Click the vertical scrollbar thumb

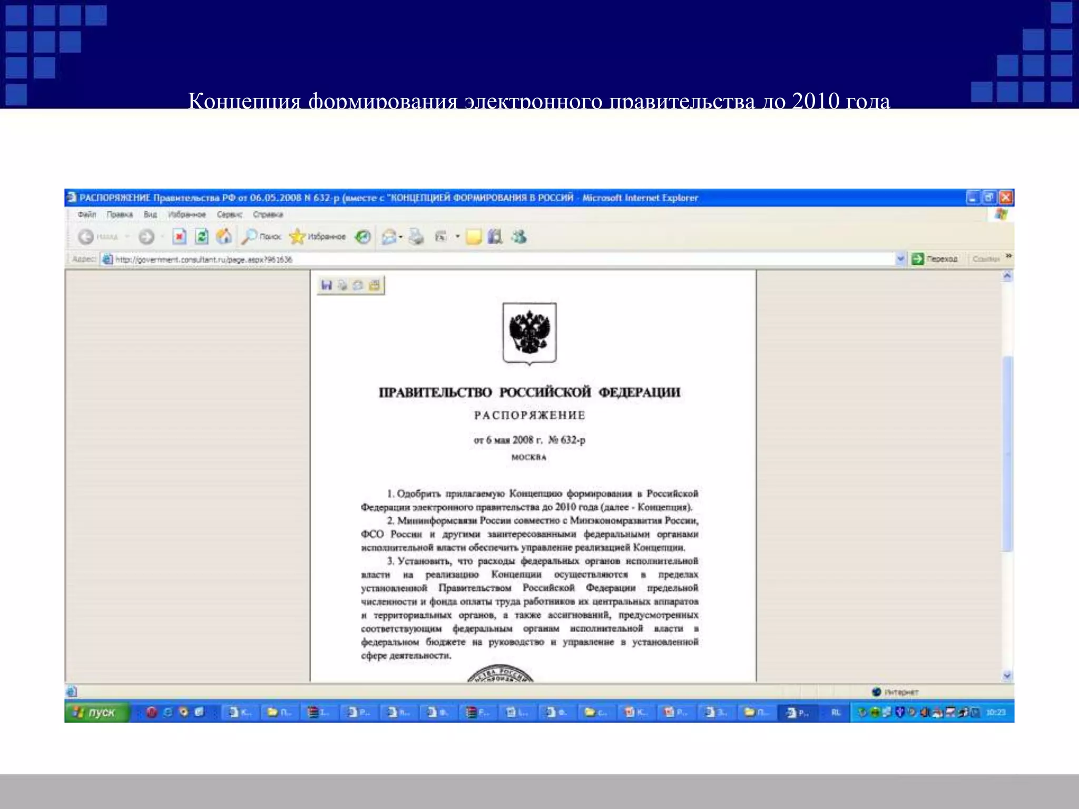1007,453
